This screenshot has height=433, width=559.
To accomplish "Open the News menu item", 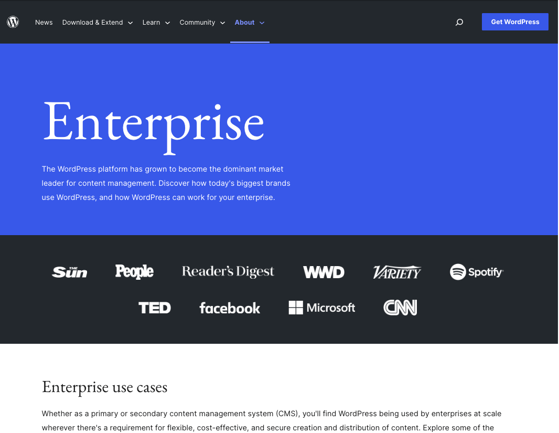I will point(44,22).
